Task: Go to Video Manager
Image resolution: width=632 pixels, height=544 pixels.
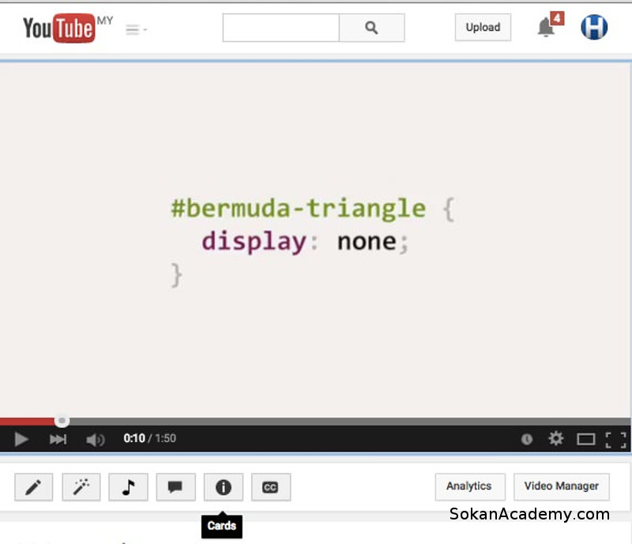Action: pyautogui.click(x=561, y=486)
